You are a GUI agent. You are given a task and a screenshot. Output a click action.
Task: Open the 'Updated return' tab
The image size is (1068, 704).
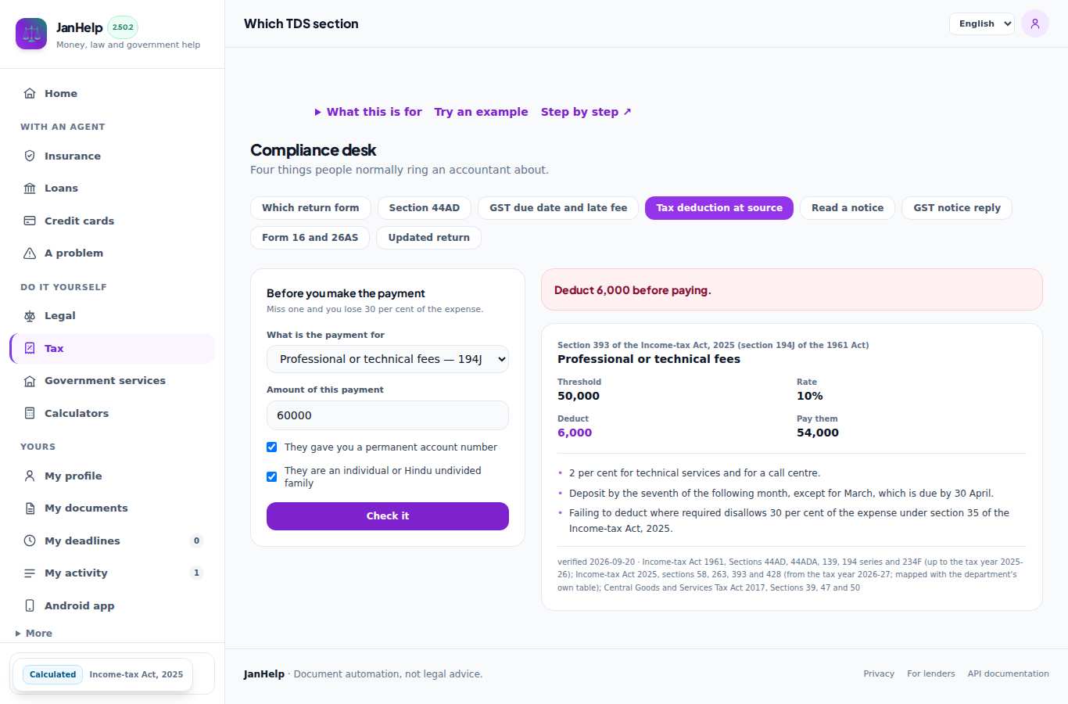(x=429, y=238)
